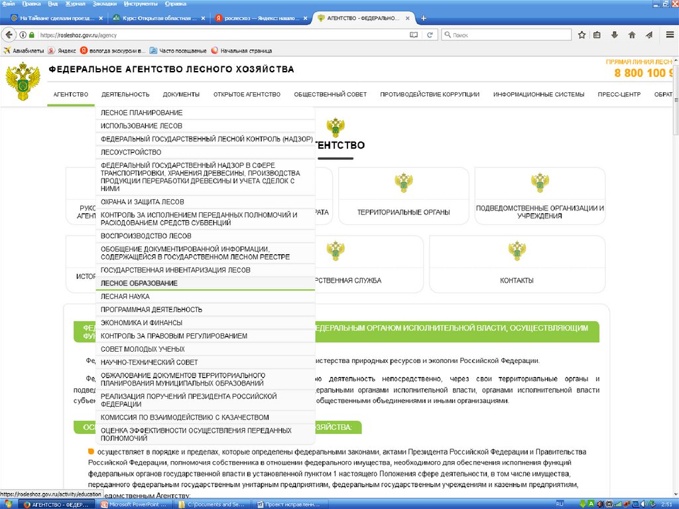Select ВОСПРОИЗВОДСТВО ЛЕСОВ menu entry

(x=206, y=236)
